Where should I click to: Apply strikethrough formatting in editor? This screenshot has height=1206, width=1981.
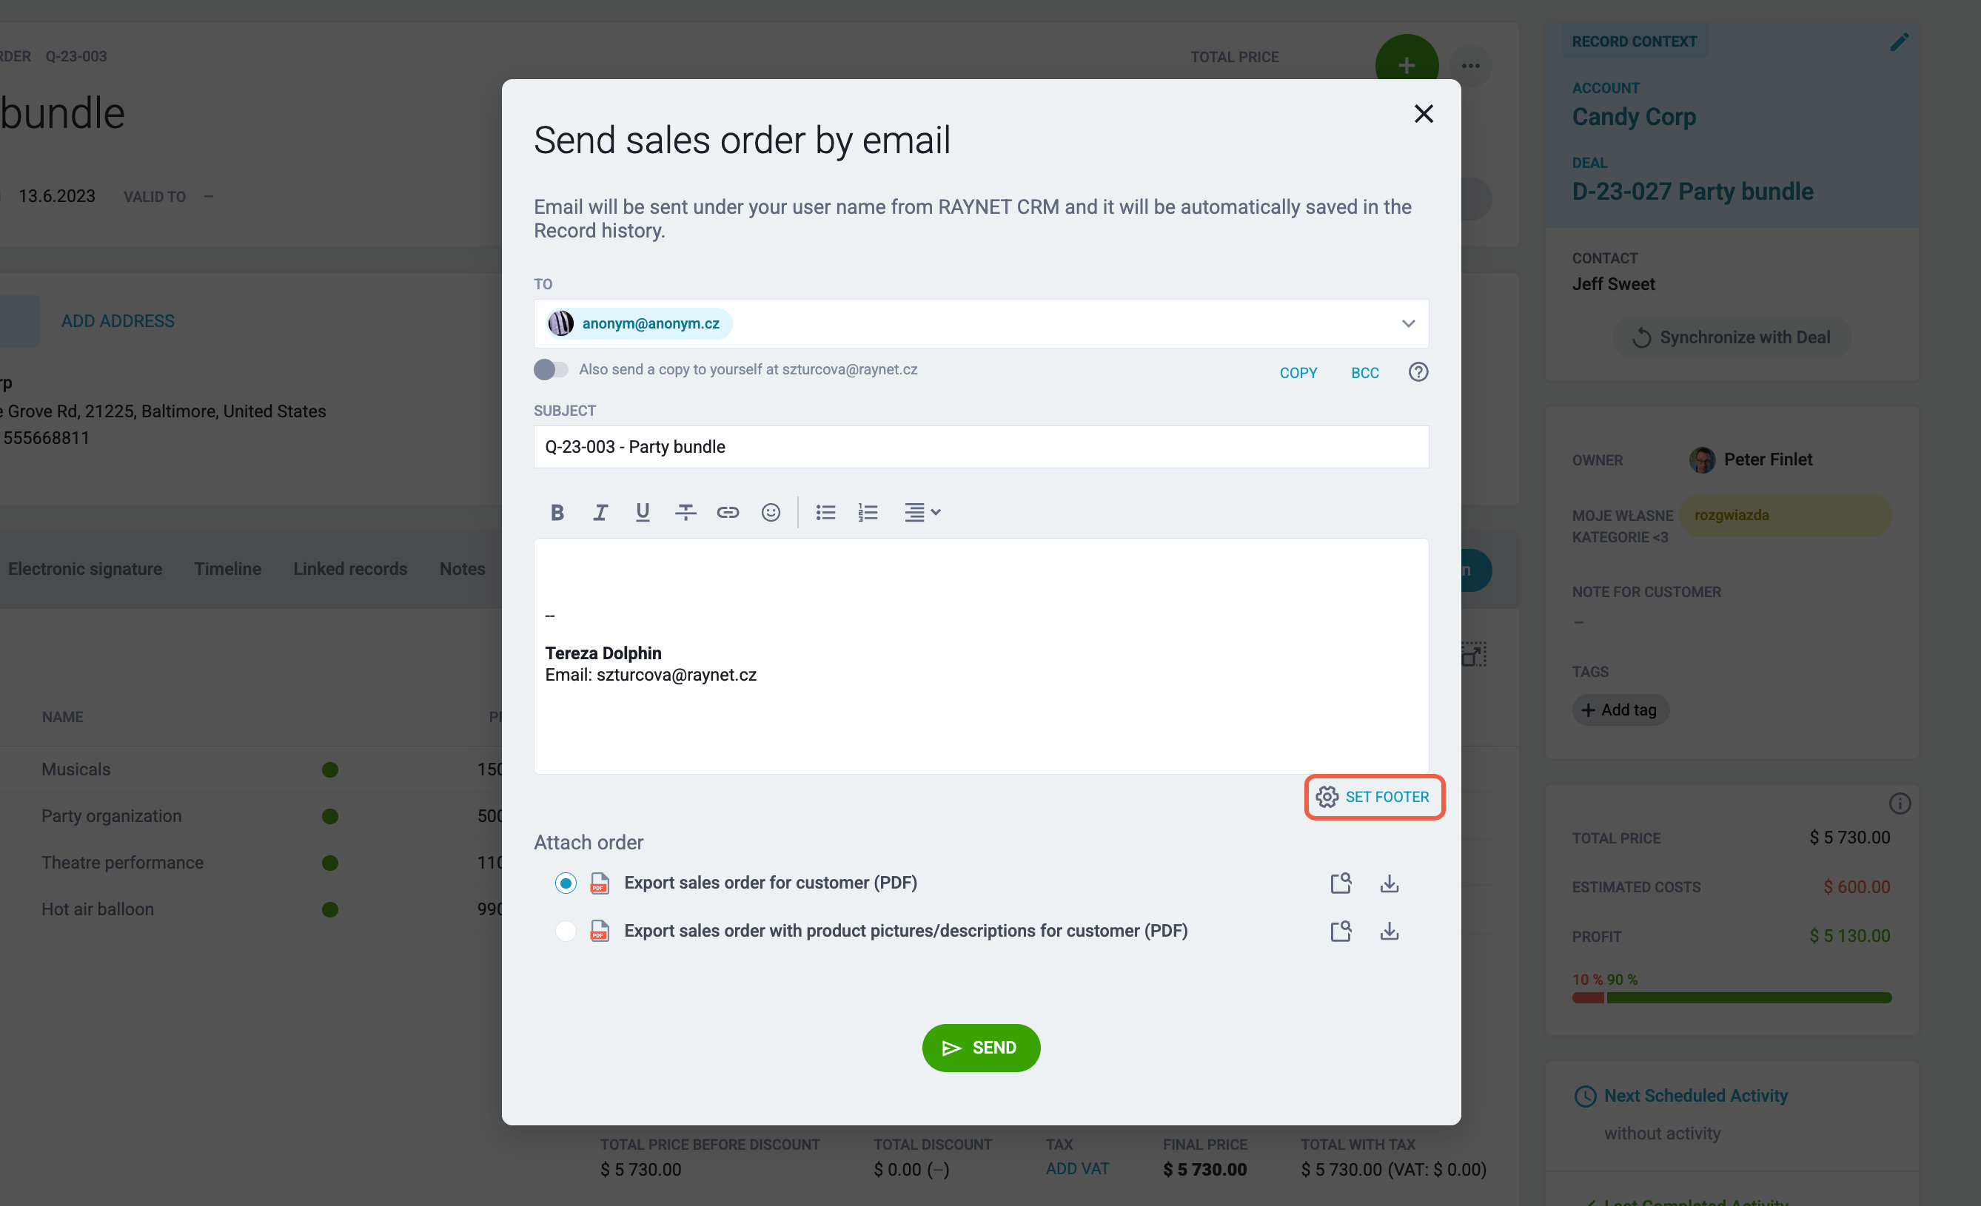pyautogui.click(x=685, y=512)
